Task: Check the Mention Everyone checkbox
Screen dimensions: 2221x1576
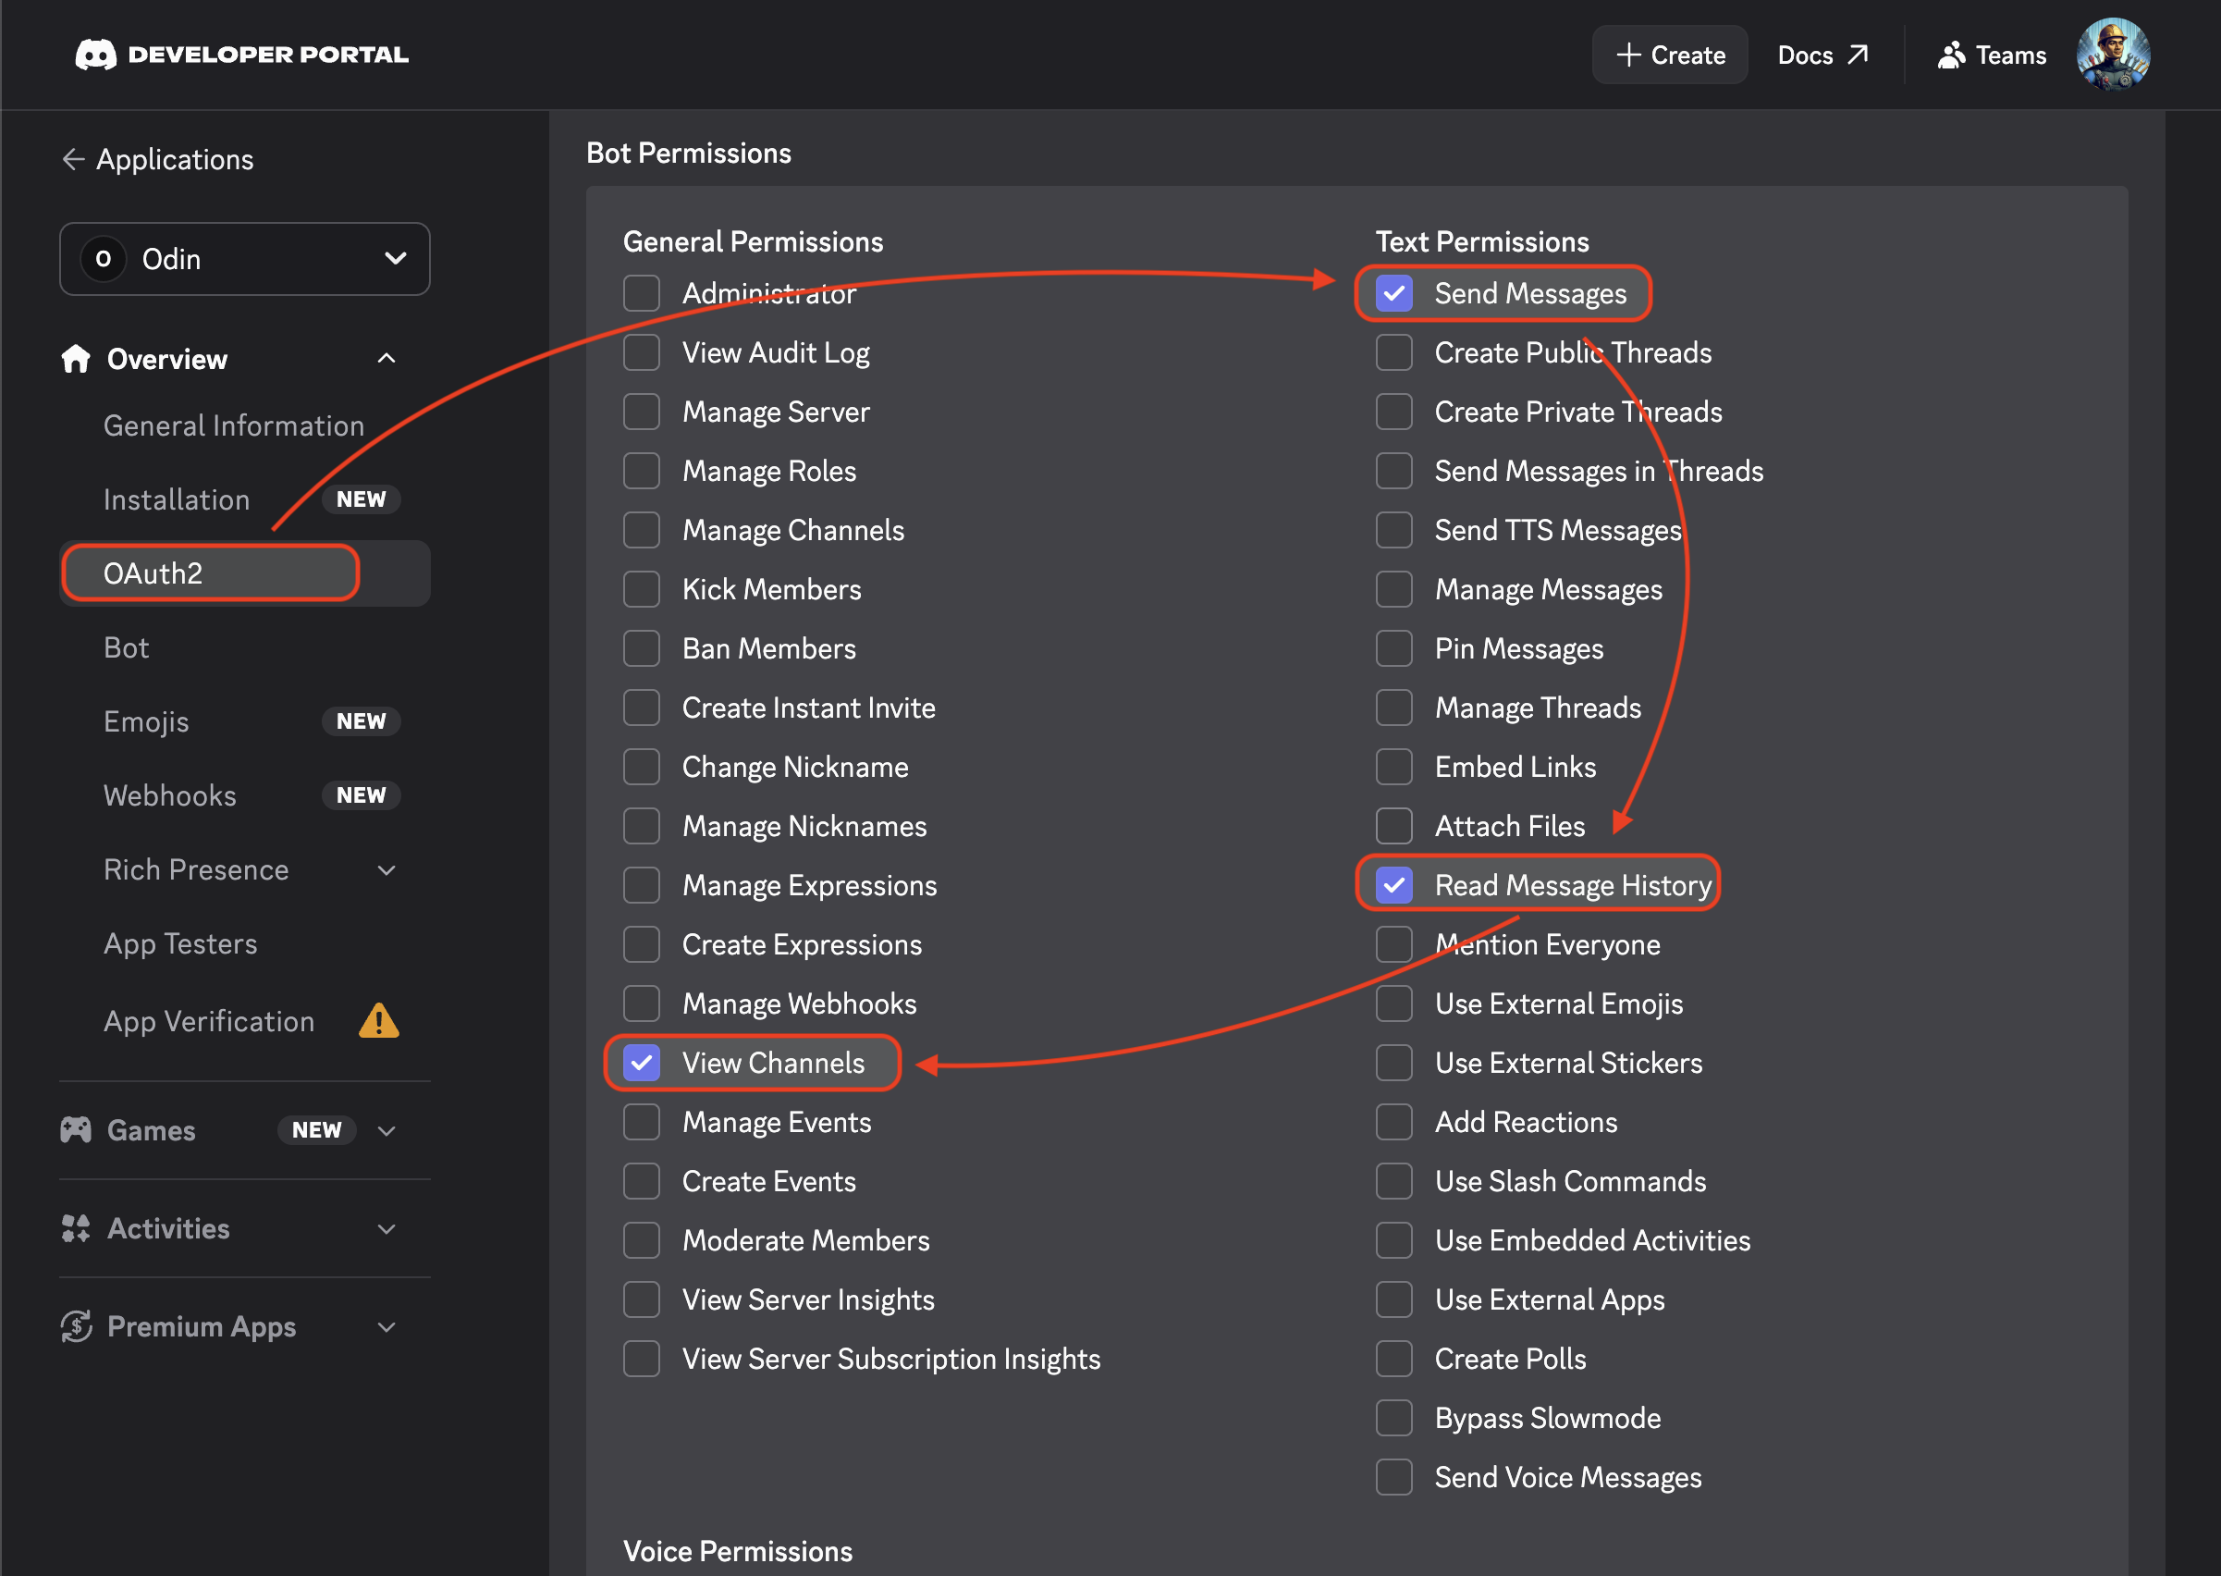Action: 1393,944
